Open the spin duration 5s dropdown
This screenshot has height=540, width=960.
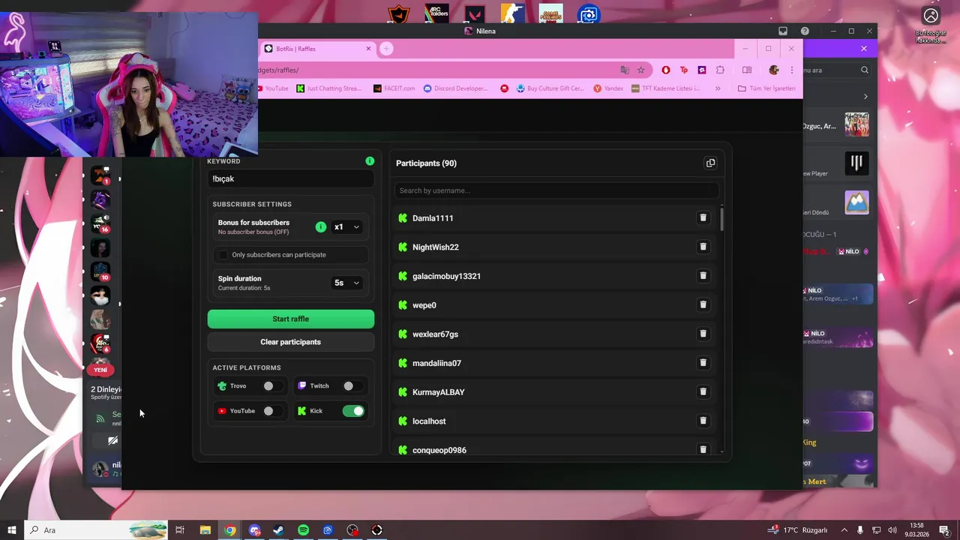(346, 283)
